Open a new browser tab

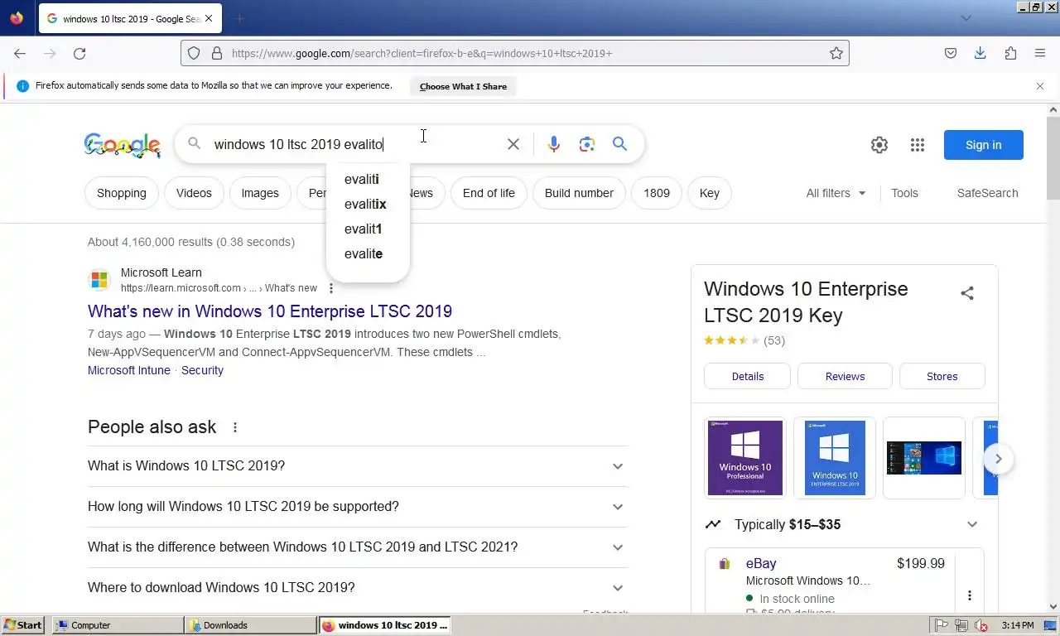(239, 18)
